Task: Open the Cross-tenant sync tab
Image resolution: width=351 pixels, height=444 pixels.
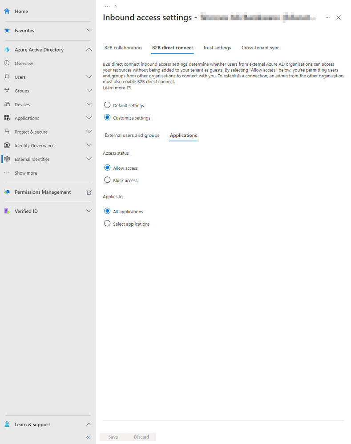Action: (x=260, y=48)
